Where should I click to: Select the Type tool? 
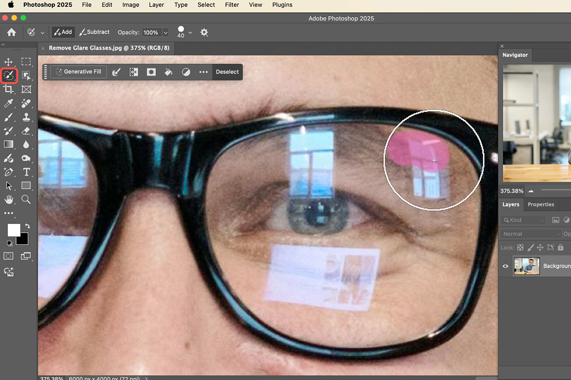click(26, 172)
